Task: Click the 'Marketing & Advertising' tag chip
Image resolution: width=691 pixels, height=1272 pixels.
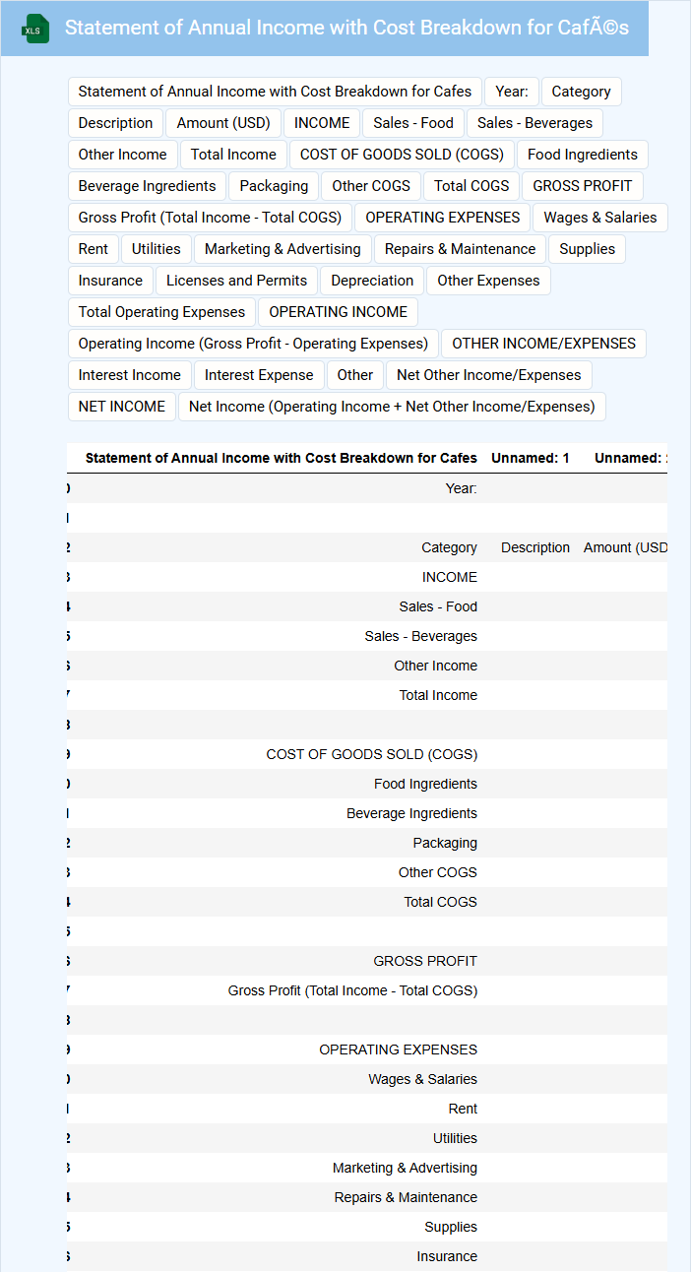Action: (283, 249)
